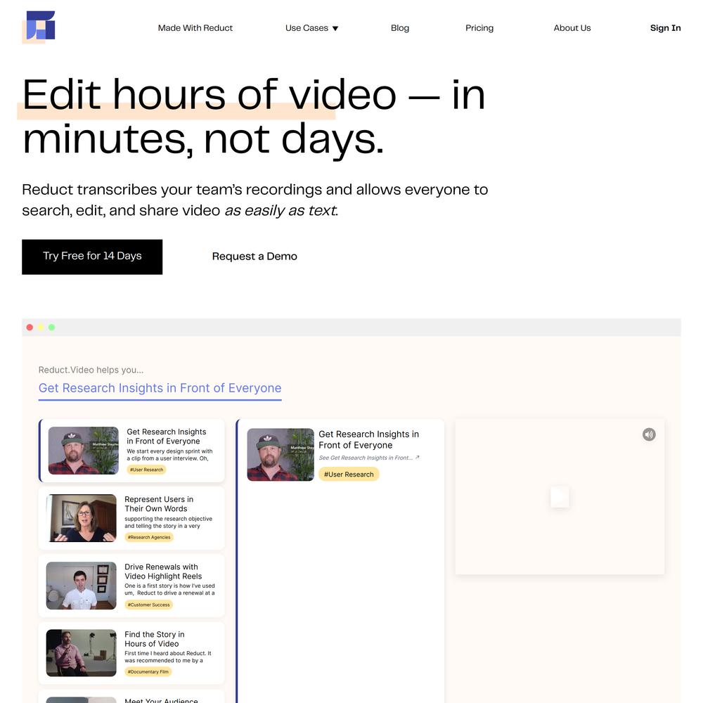Image resolution: width=703 pixels, height=703 pixels.
Task: Select 'Get Research Insights' card in list
Action: click(x=132, y=451)
